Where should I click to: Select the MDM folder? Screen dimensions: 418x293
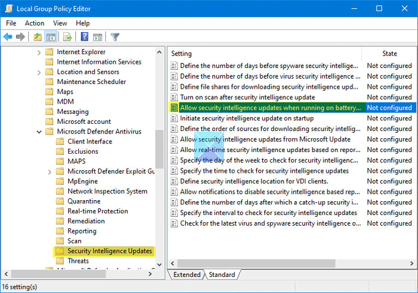65,102
